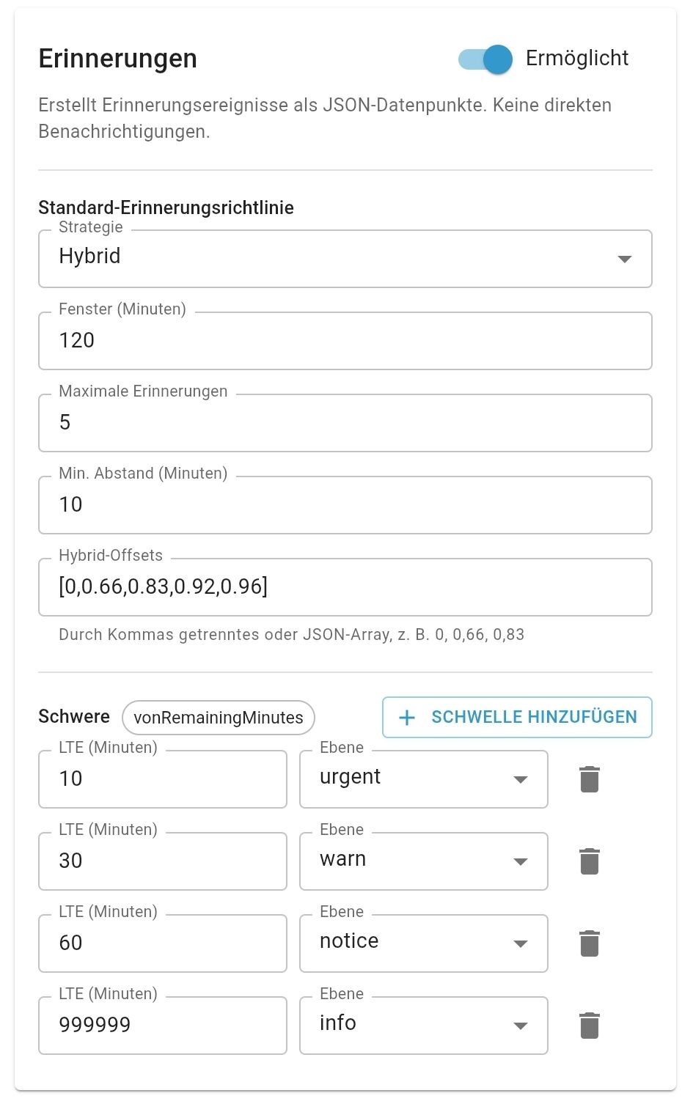
Task: Click the Min. Abstand field showing 10
Action: click(x=345, y=504)
